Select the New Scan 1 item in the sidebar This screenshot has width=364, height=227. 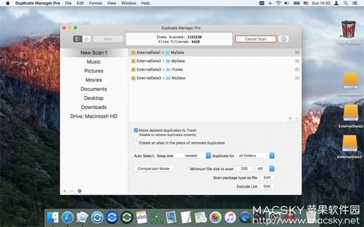(94, 53)
